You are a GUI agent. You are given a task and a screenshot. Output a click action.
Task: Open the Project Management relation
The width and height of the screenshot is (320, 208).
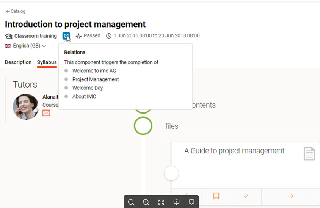tap(96, 79)
